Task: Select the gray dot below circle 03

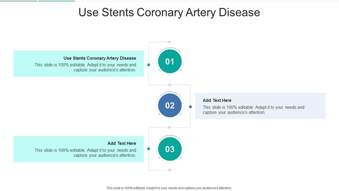Action: pyautogui.click(x=169, y=170)
